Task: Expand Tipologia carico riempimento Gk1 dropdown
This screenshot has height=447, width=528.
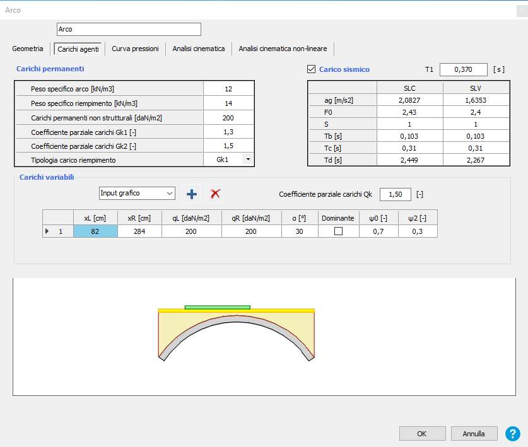Action: [248, 160]
